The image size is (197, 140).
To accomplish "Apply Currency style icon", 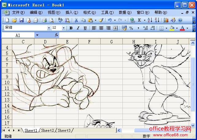I will (124, 28).
